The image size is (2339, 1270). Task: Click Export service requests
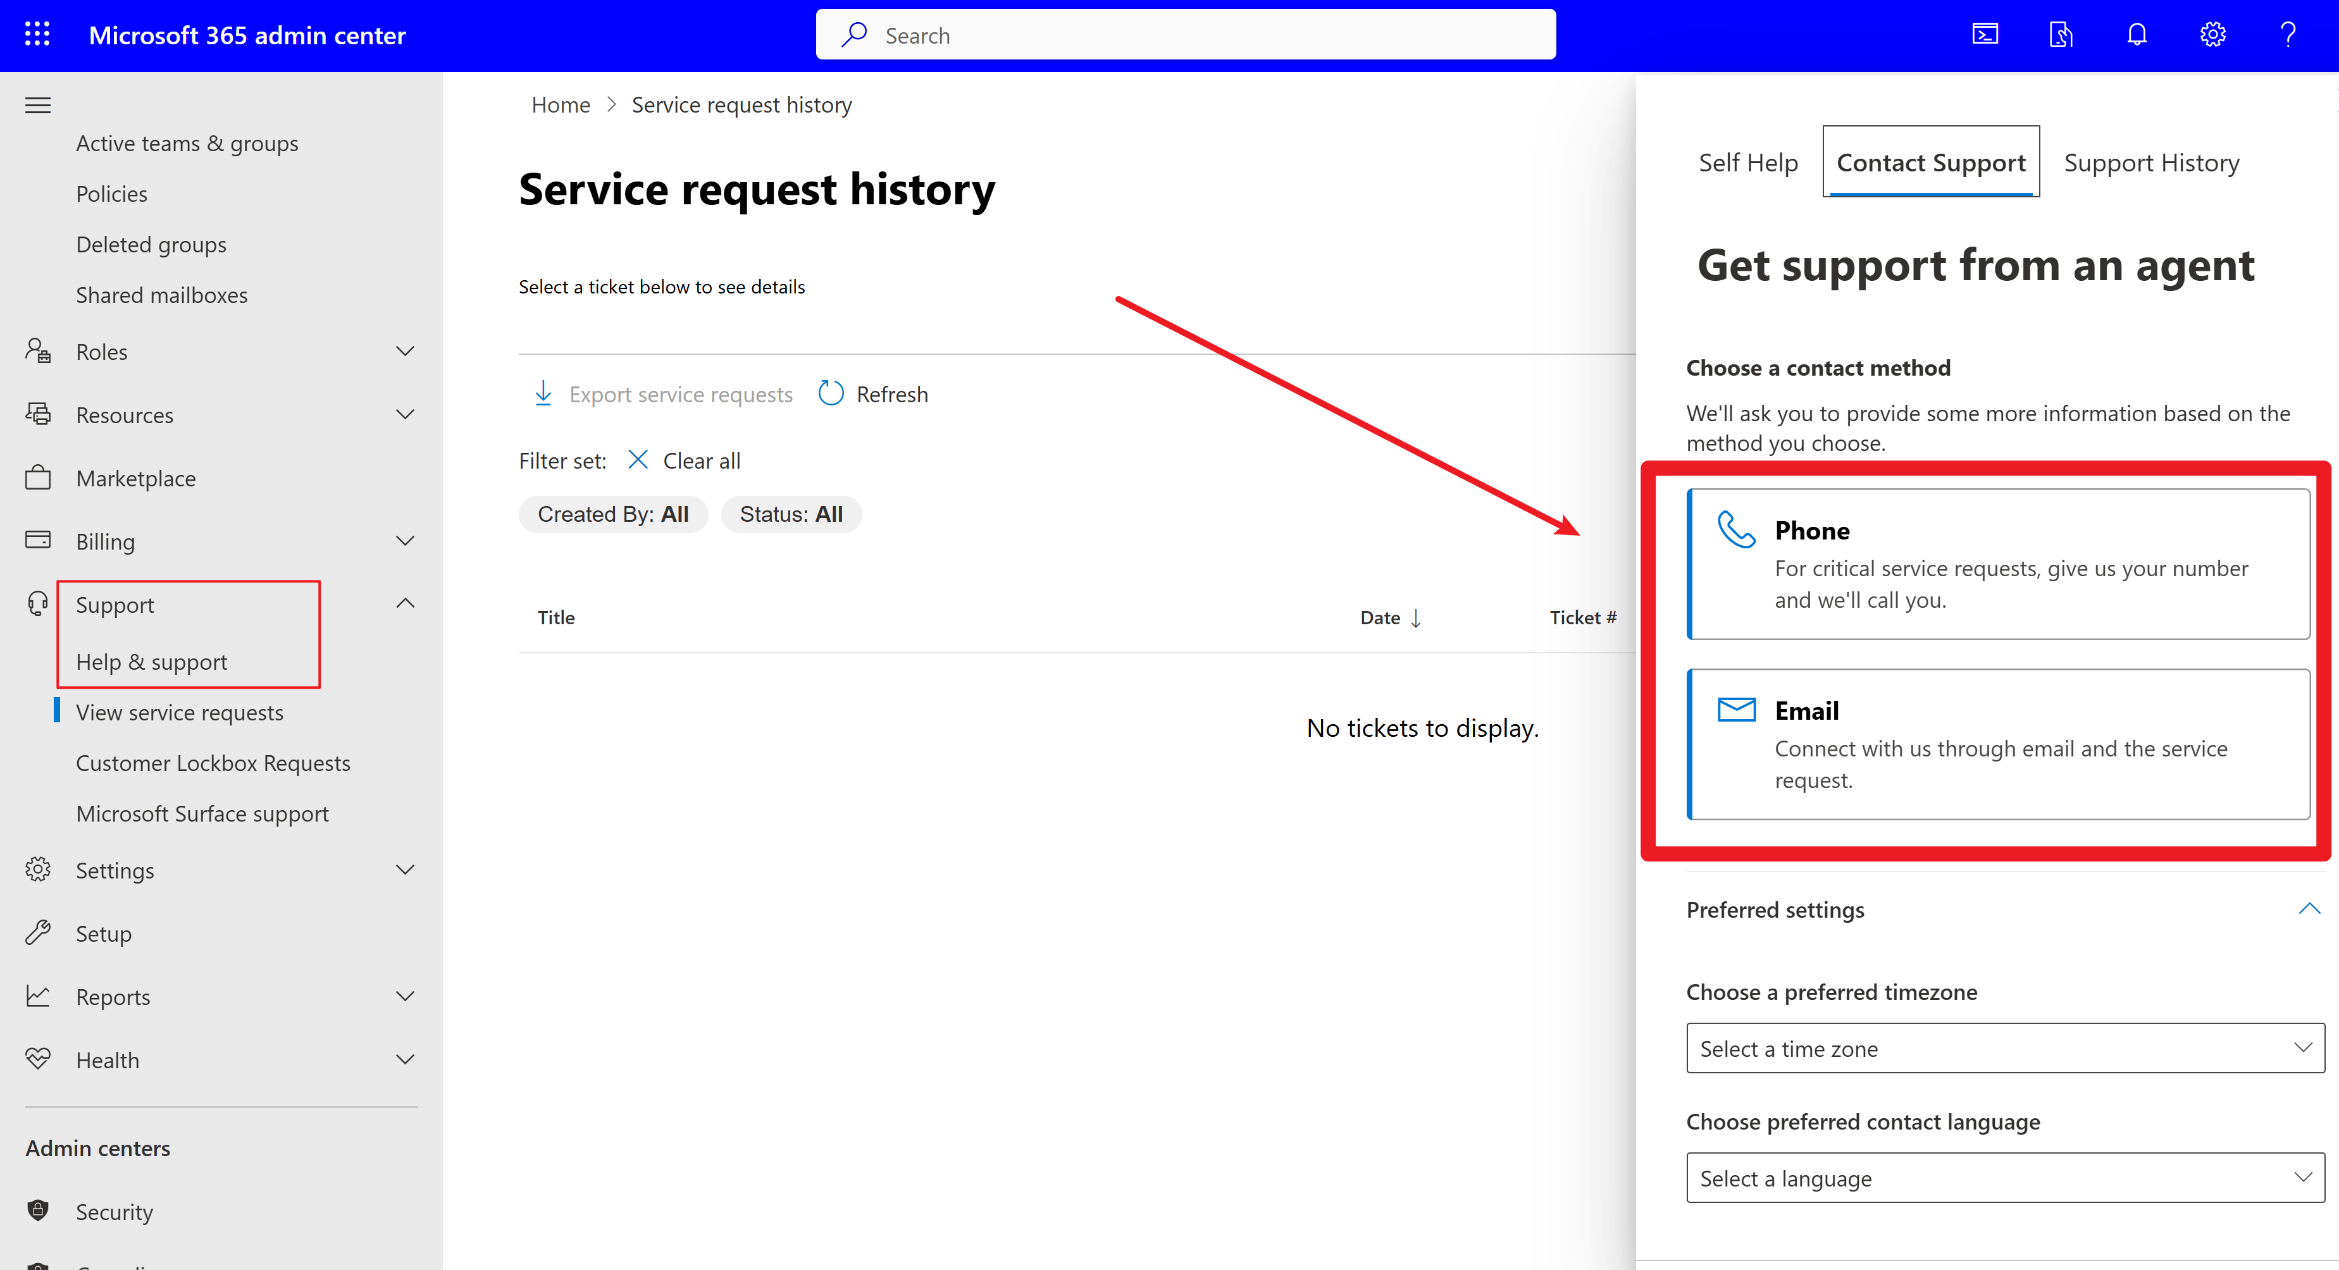coord(663,395)
